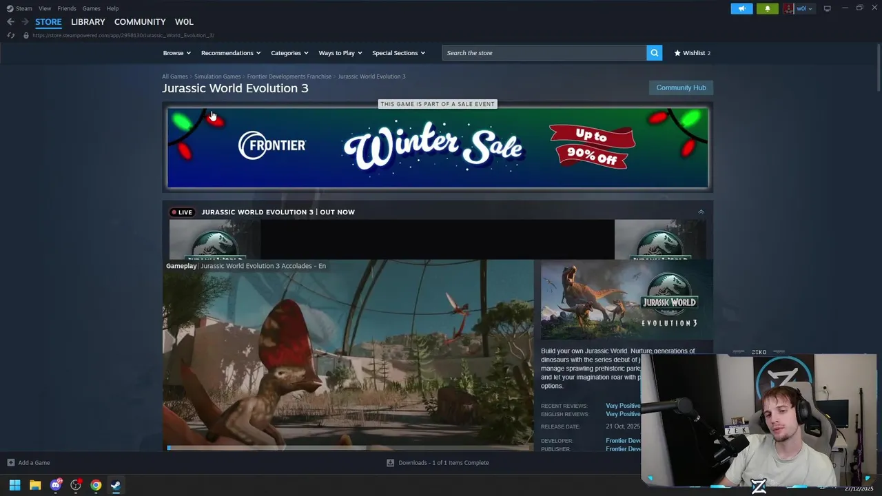
Task: Switch to the LIBRARY tab
Action: point(88,22)
